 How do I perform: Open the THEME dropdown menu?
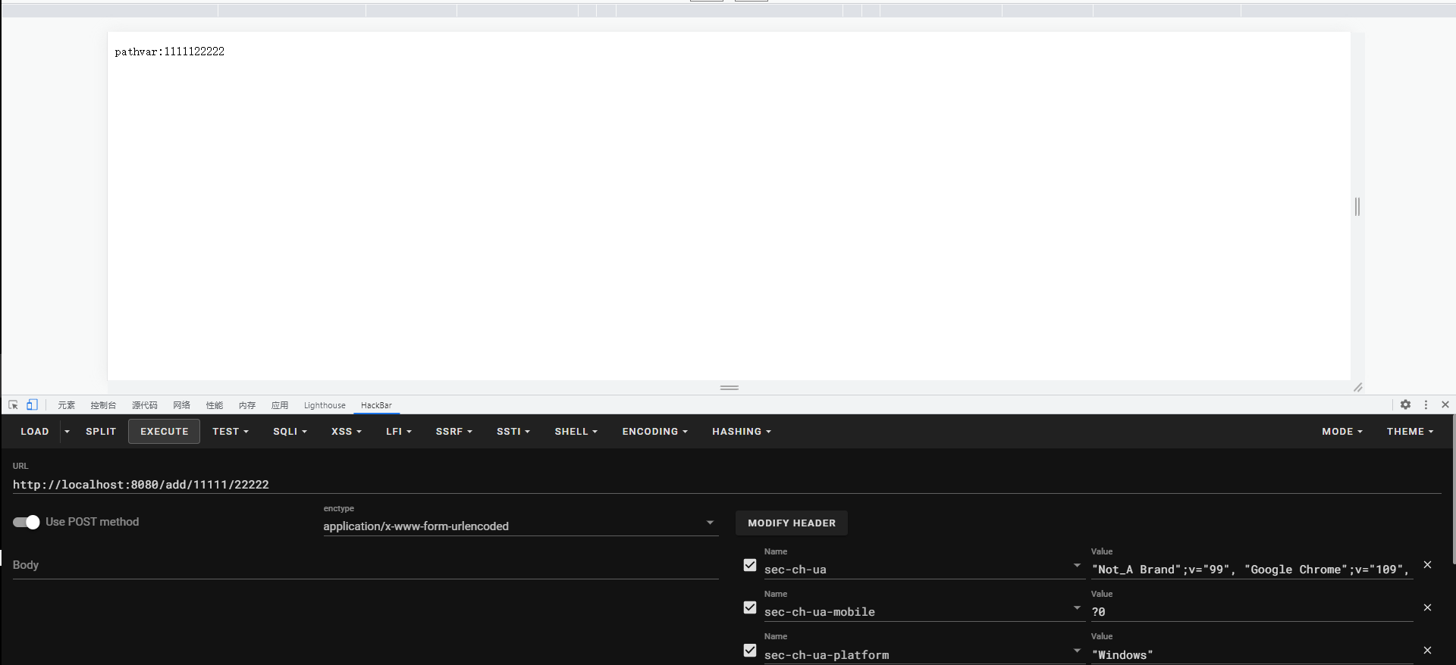point(1410,432)
